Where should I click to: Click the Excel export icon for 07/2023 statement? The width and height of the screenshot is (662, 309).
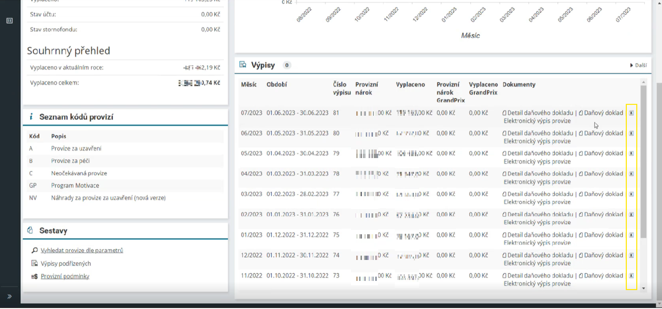(x=631, y=113)
